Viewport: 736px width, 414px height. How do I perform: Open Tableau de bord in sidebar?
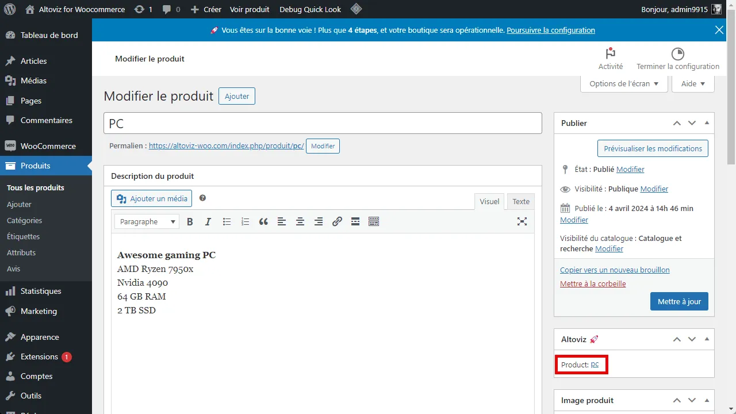[x=46, y=35]
